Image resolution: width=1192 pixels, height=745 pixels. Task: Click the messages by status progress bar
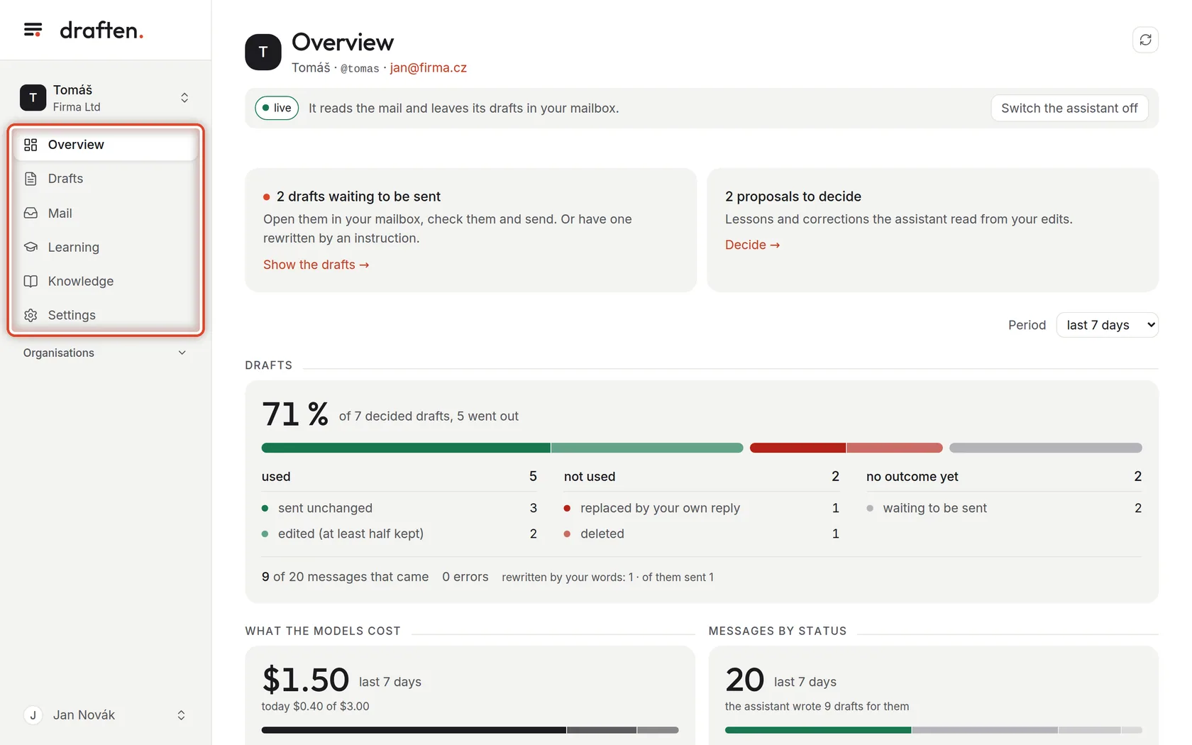[x=934, y=730]
